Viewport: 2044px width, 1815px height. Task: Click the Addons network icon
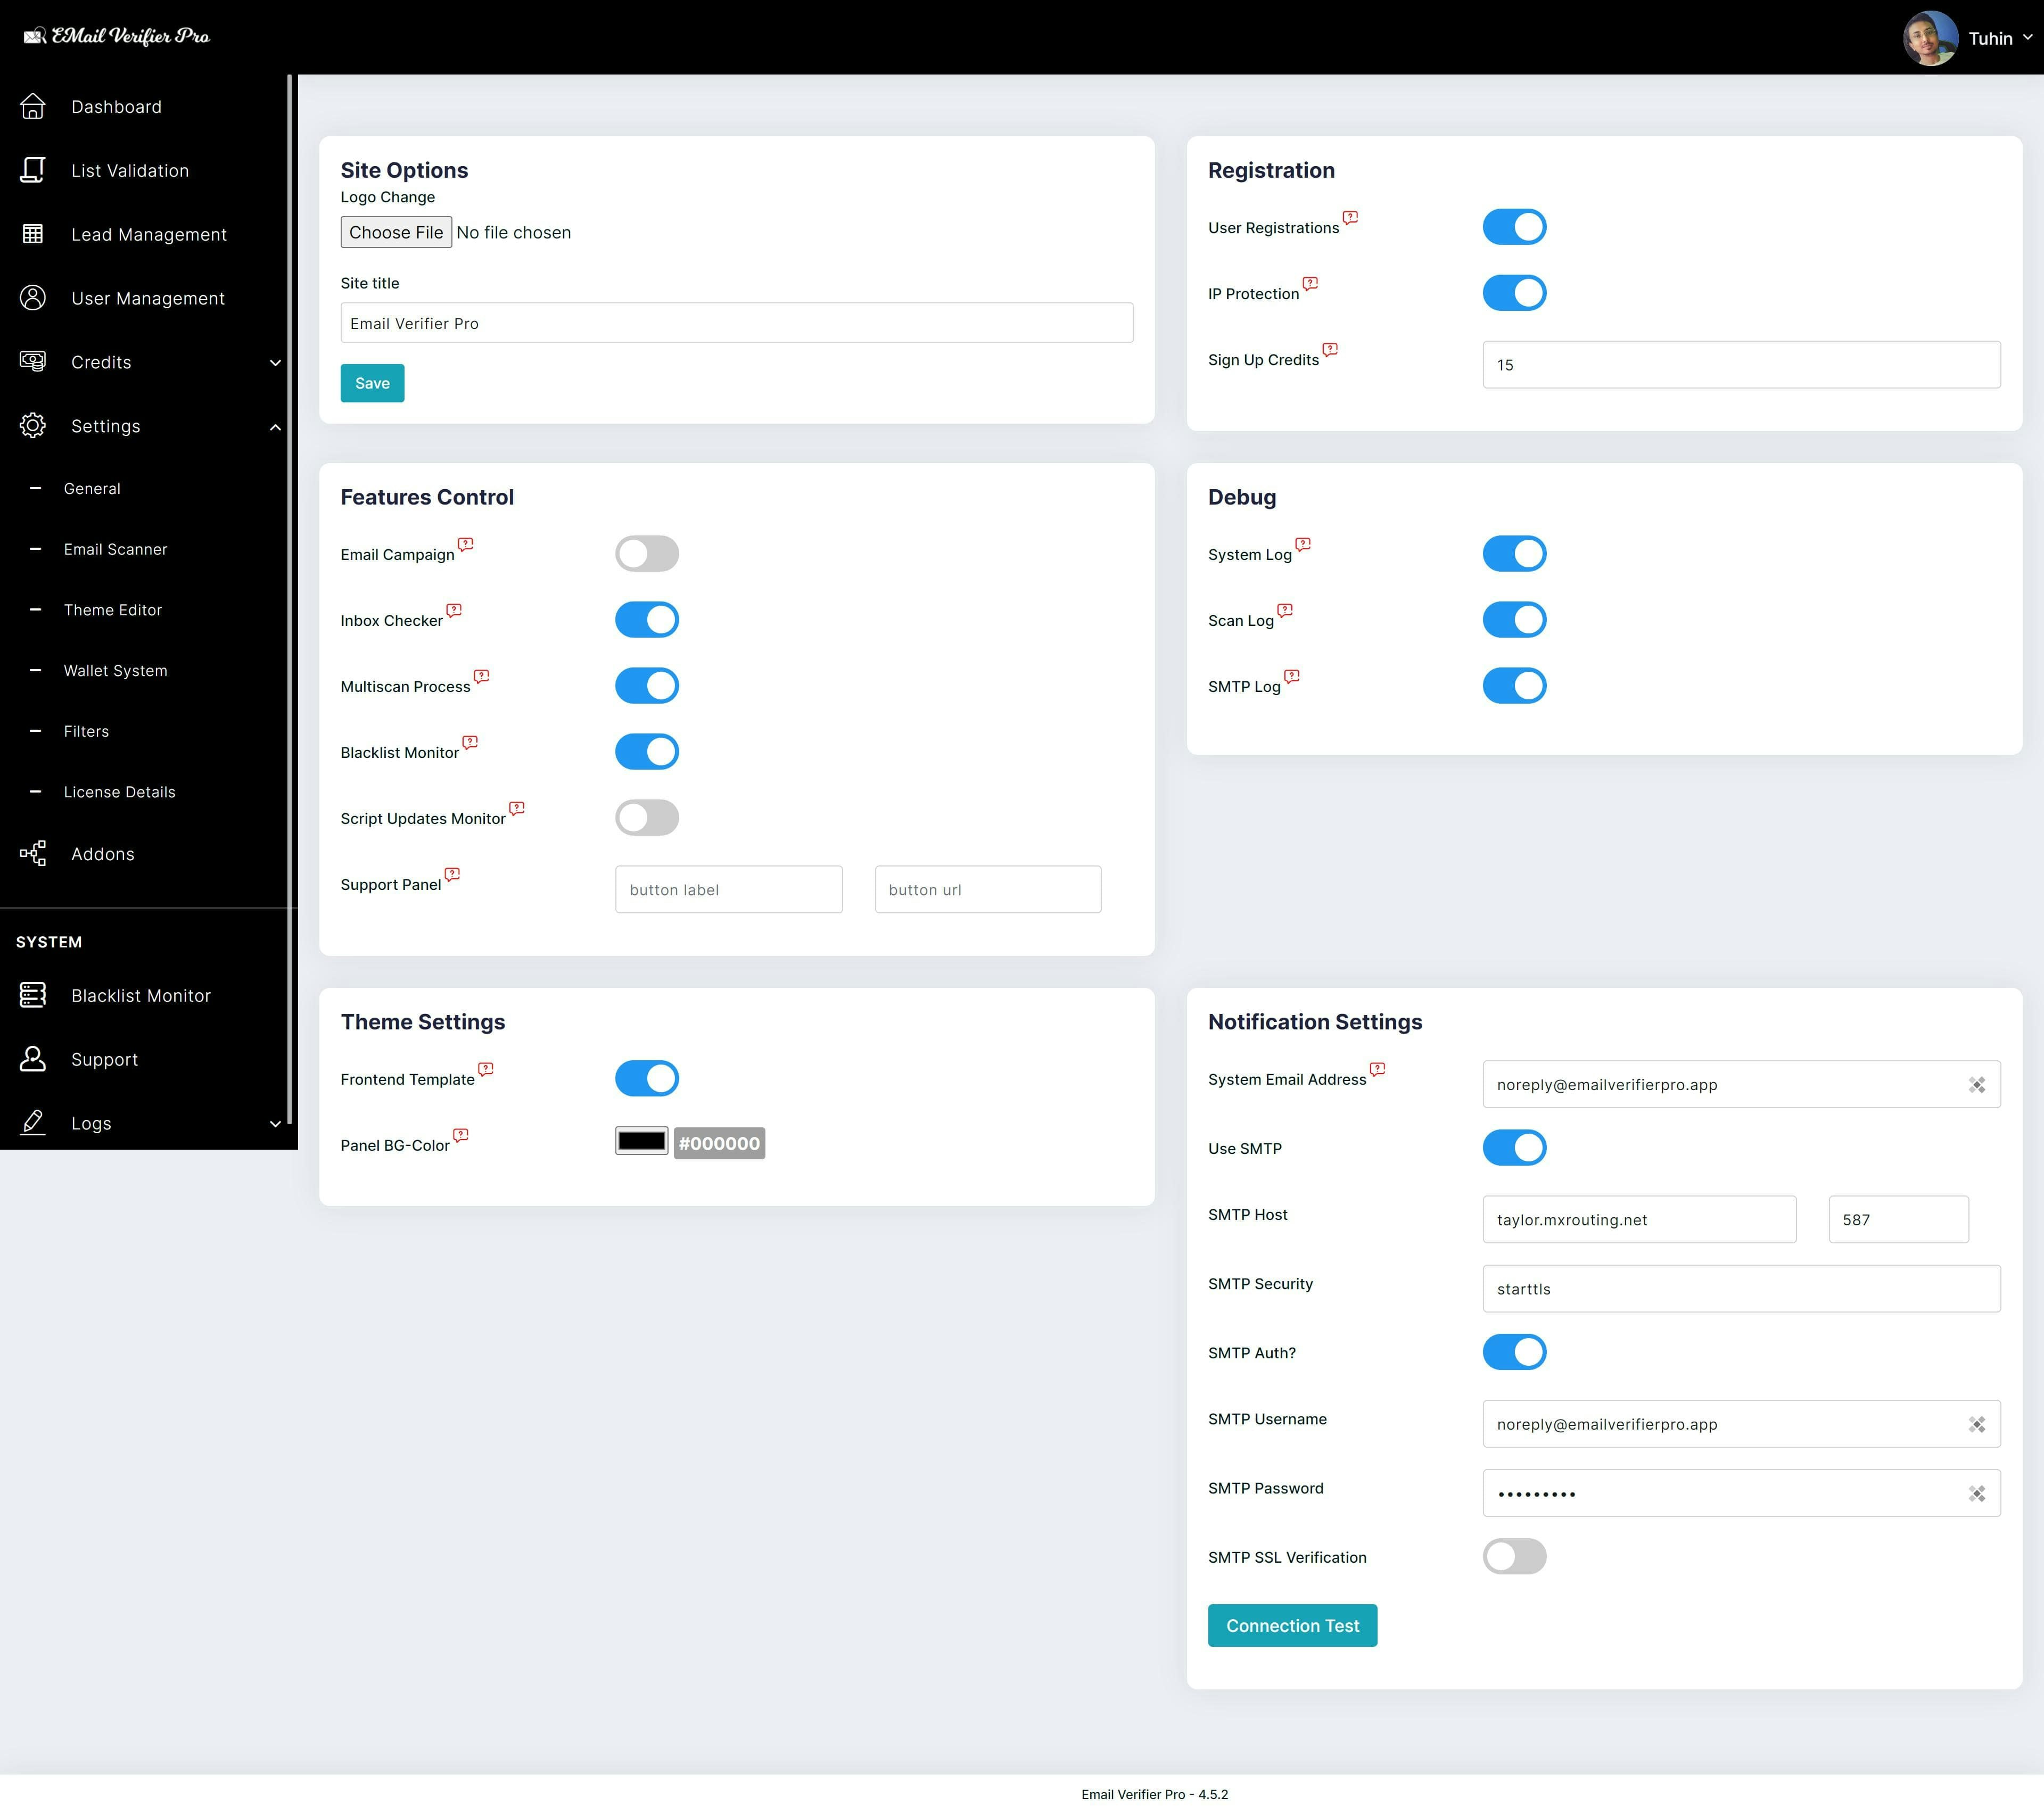33,853
